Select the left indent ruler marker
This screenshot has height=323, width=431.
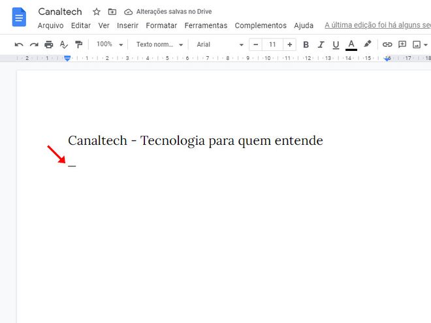(x=67, y=58)
